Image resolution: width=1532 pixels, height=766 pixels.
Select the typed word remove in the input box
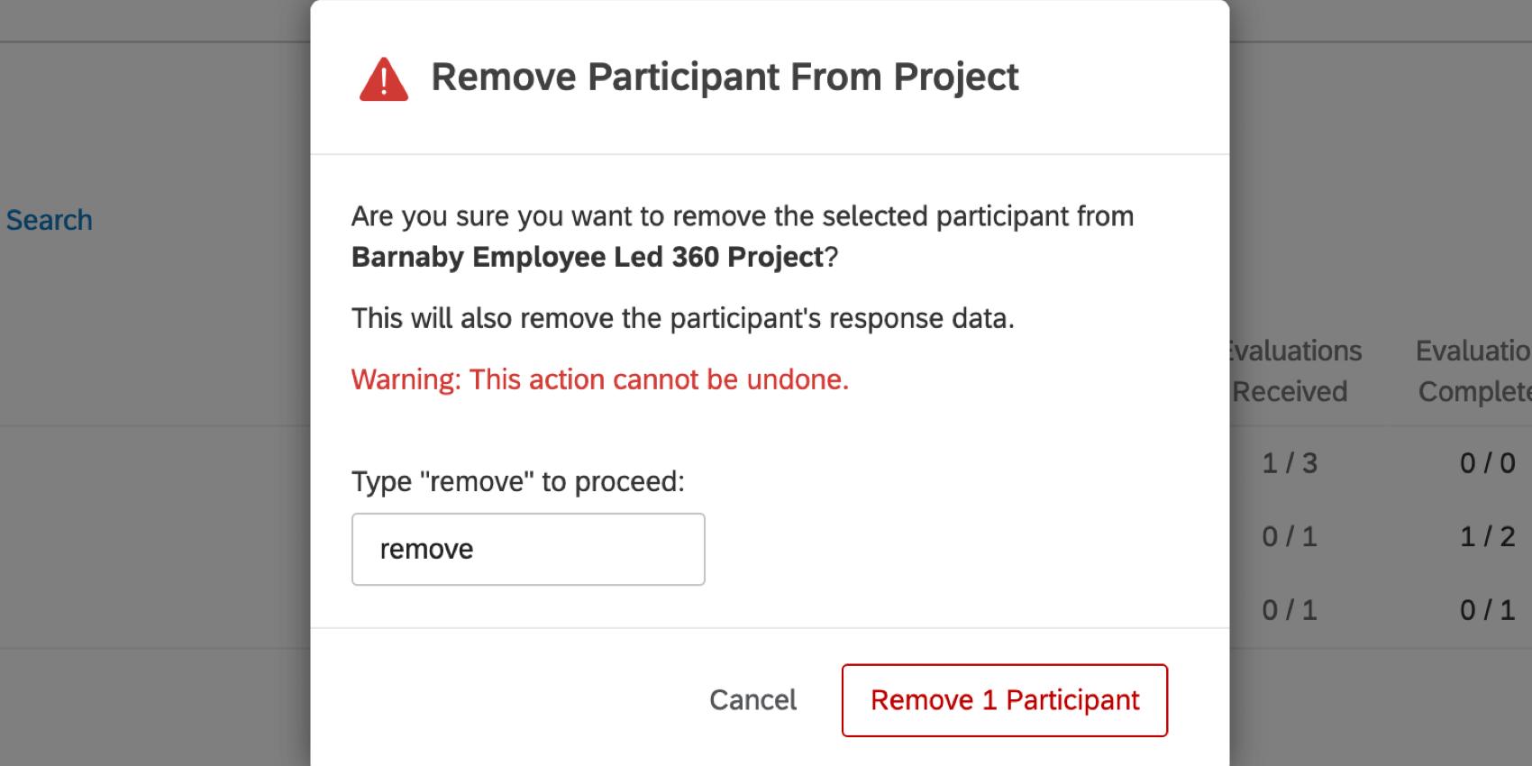coord(427,549)
